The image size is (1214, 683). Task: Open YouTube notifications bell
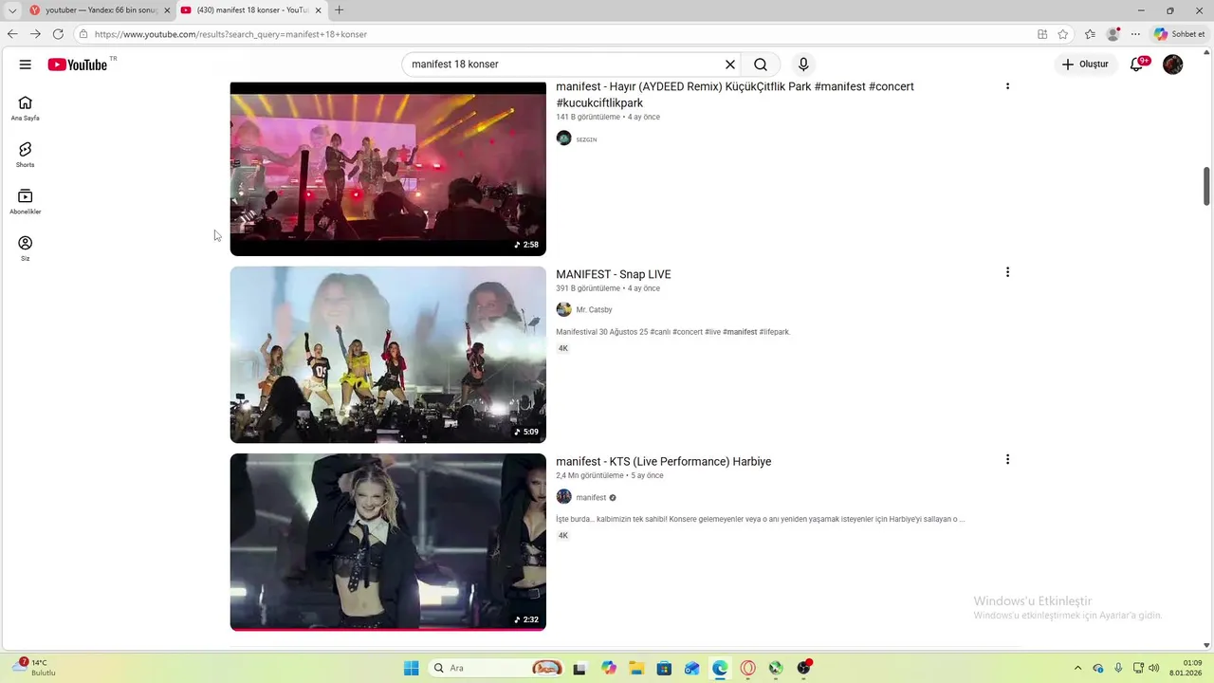click(x=1137, y=65)
